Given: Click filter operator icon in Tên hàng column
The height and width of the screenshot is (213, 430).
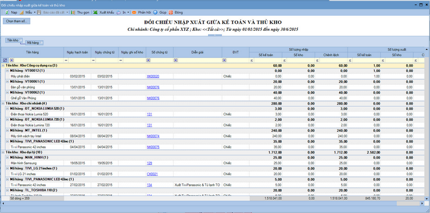Looking at the screenshot, I should [x=12, y=60].
